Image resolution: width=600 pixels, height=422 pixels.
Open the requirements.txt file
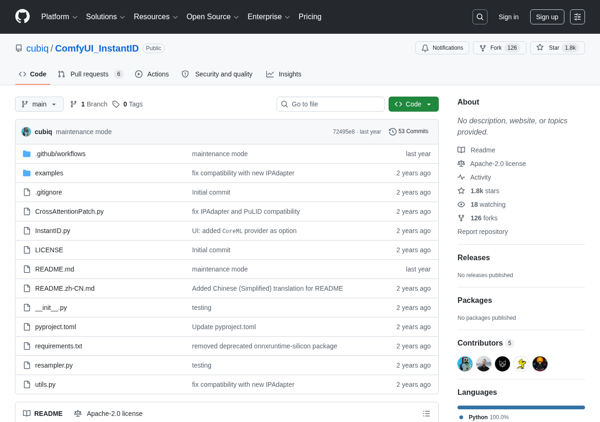[59, 346]
